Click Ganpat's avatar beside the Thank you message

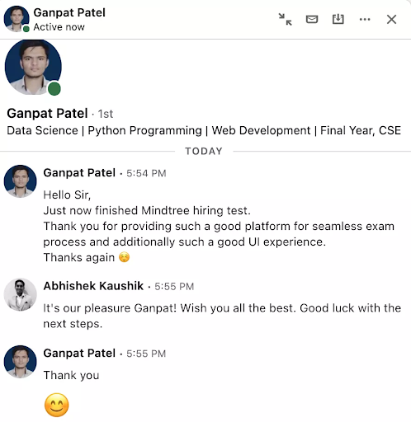(x=20, y=362)
